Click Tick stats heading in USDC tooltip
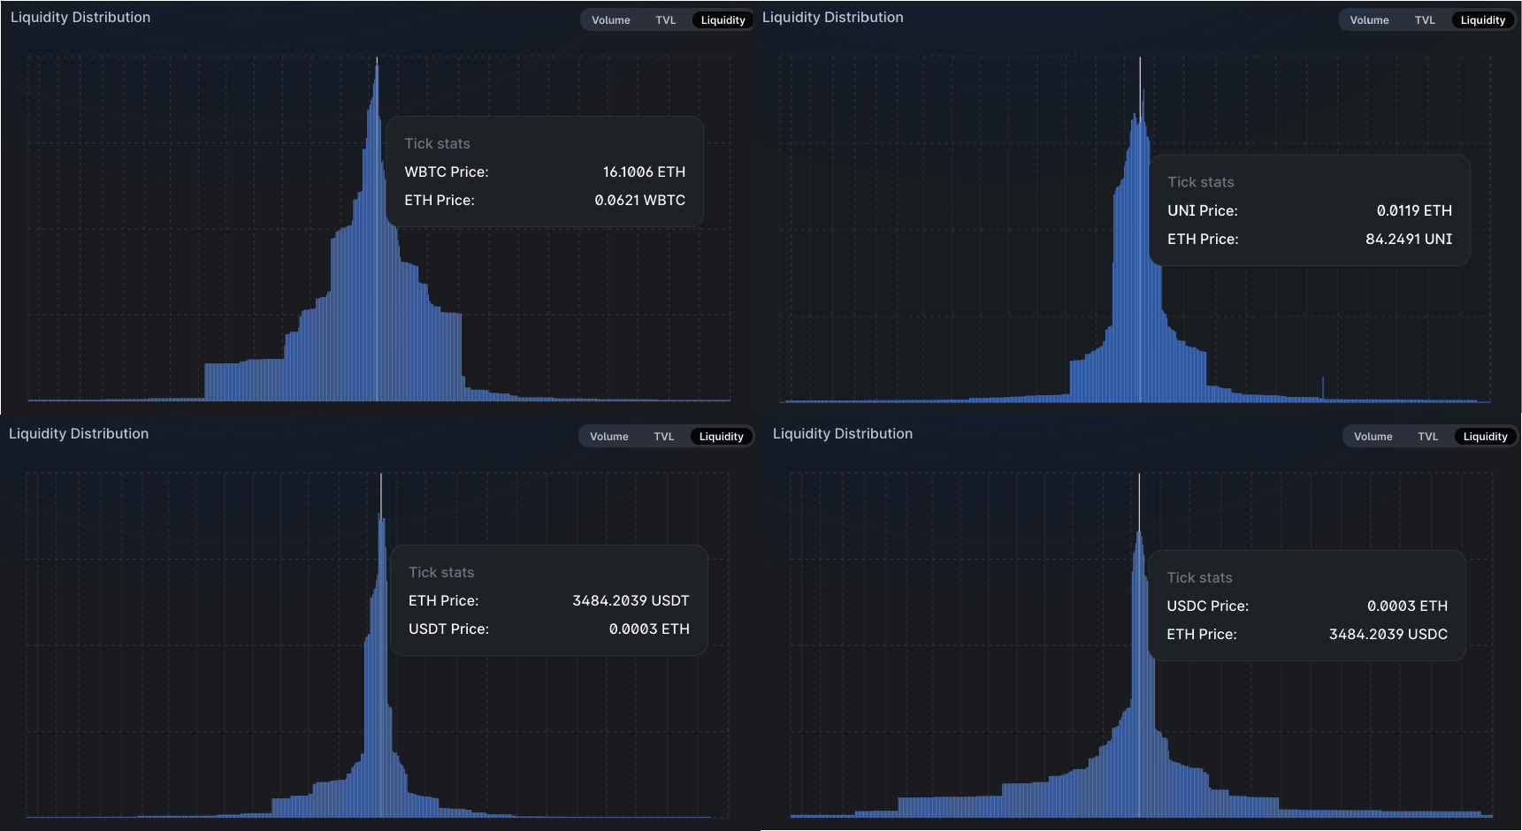 [1199, 577]
